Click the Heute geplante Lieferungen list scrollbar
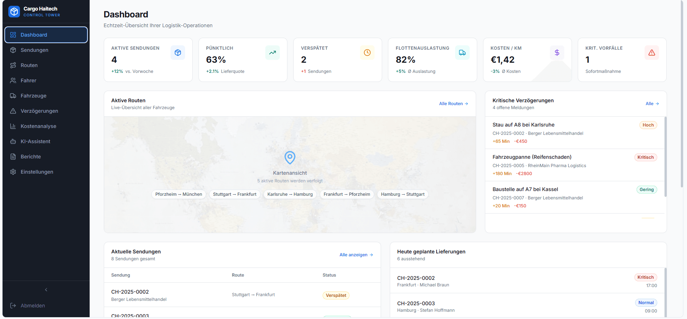Viewport: 687px width, 319px height. point(666,293)
